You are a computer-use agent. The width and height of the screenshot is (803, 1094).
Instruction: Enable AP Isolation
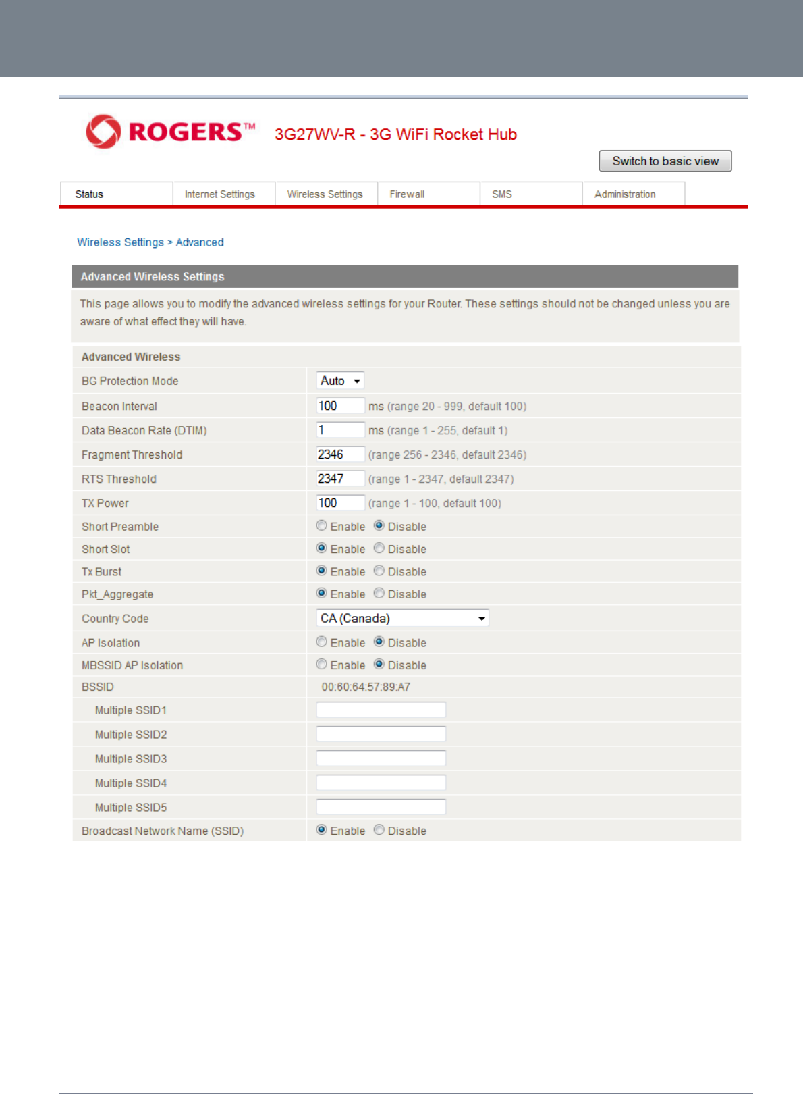coord(322,642)
